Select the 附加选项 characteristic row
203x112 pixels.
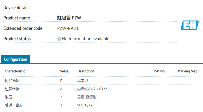[x=13, y=81]
